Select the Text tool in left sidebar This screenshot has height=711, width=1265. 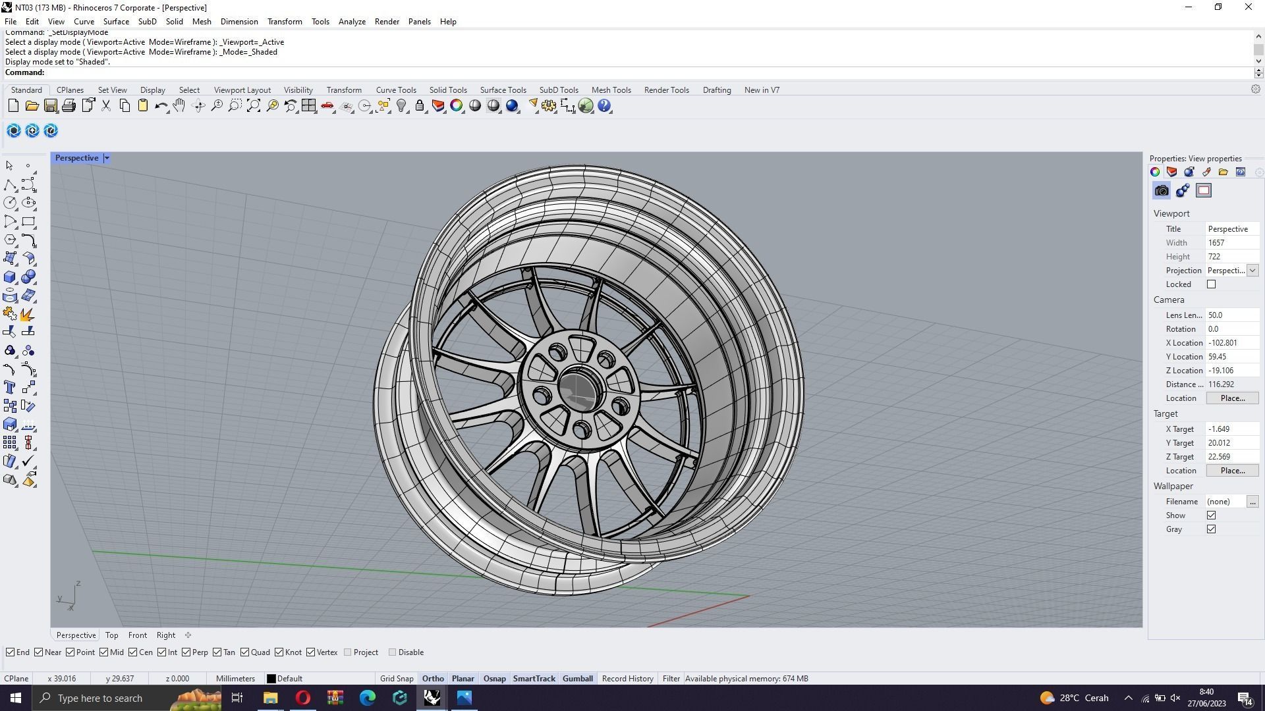10,388
